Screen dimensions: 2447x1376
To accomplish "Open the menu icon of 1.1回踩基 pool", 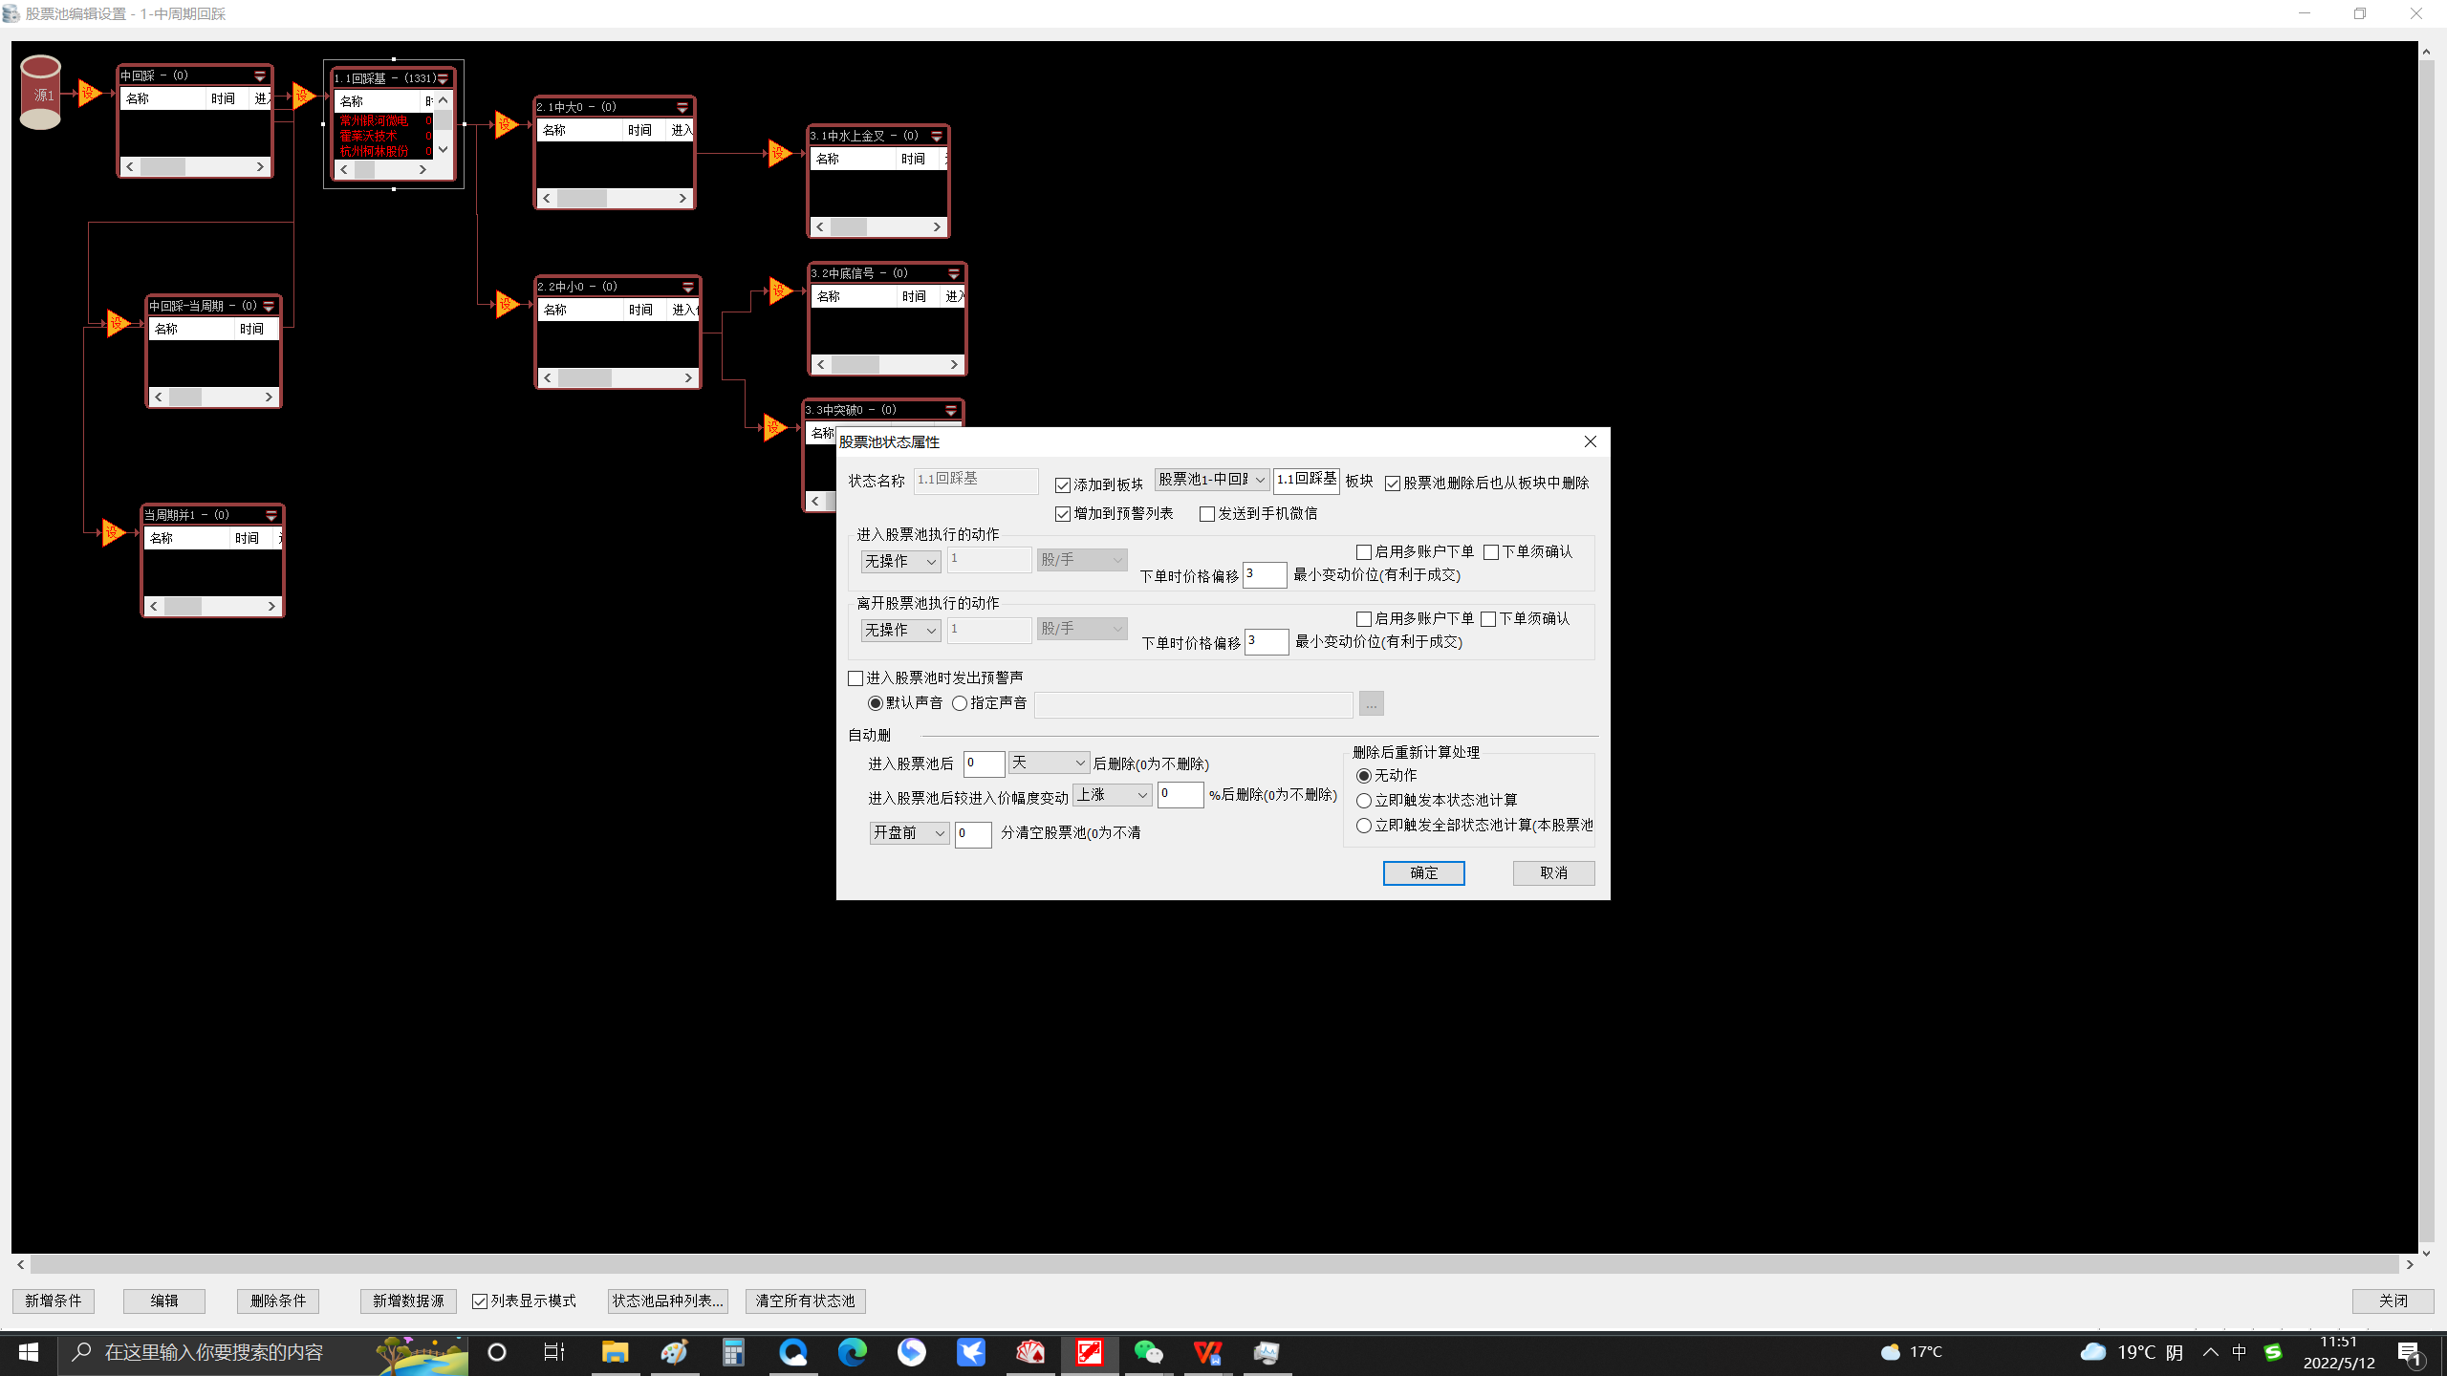I will click(443, 78).
